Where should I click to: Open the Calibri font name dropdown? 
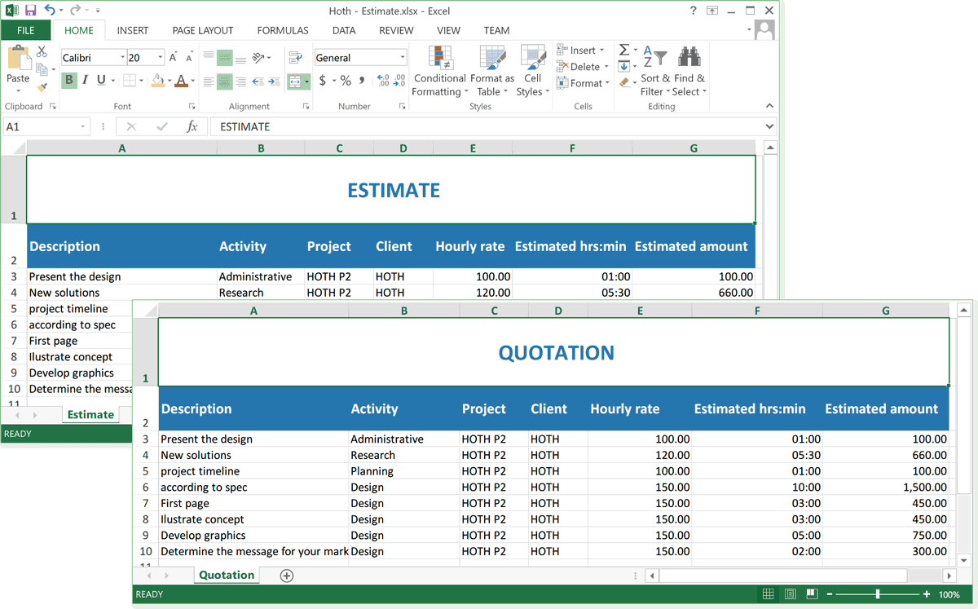[x=122, y=58]
